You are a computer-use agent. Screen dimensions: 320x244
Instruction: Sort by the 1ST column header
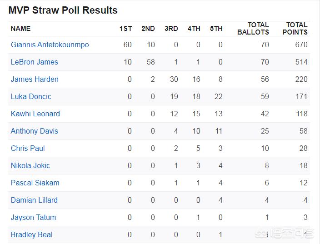pyautogui.click(x=126, y=29)
